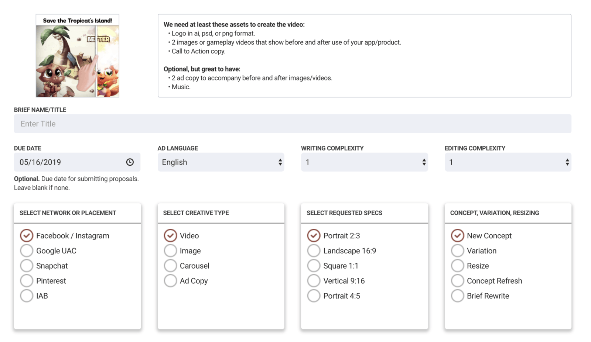Select the IAB network option
Image resolution: width=591 pixels, height=342 pixels.
[x=27, y=296]
